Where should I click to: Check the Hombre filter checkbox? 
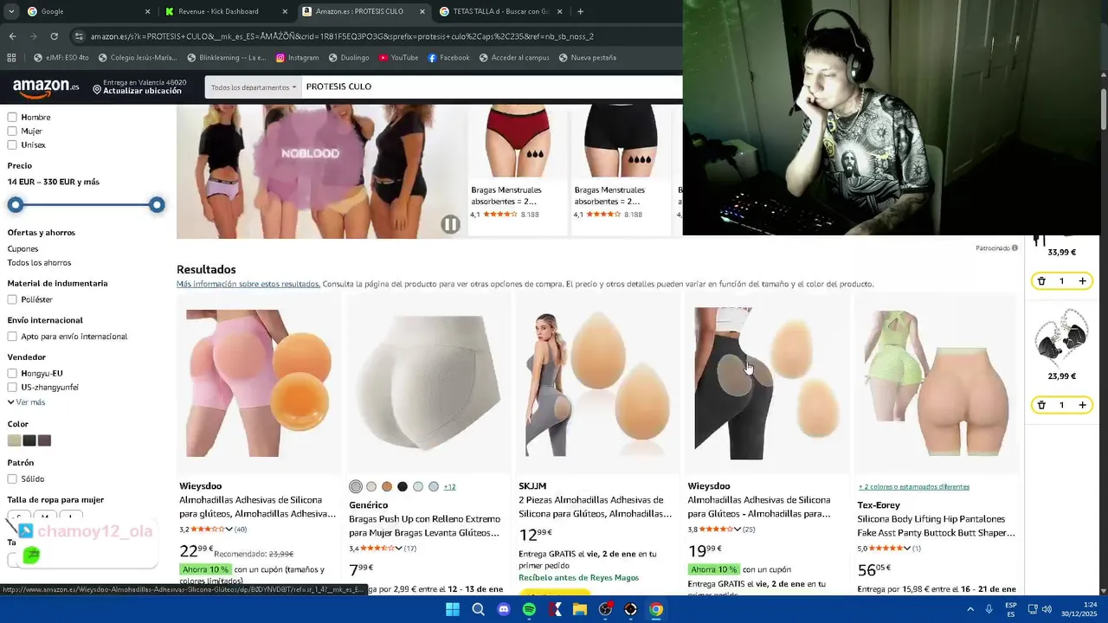tap(12, 117)
